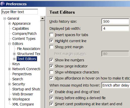
Task: Open the Enrich after delay dropdown
Action: pos(116,85)
